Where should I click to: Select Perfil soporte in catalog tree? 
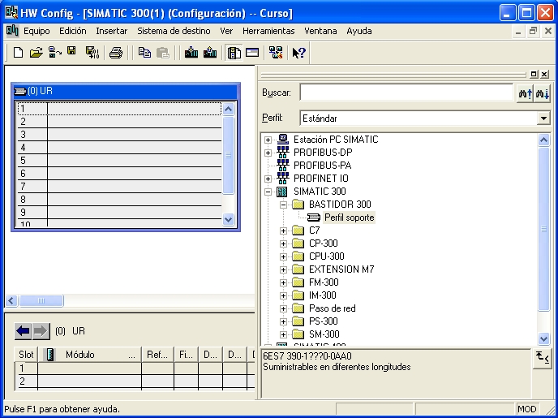pos(349,218)
